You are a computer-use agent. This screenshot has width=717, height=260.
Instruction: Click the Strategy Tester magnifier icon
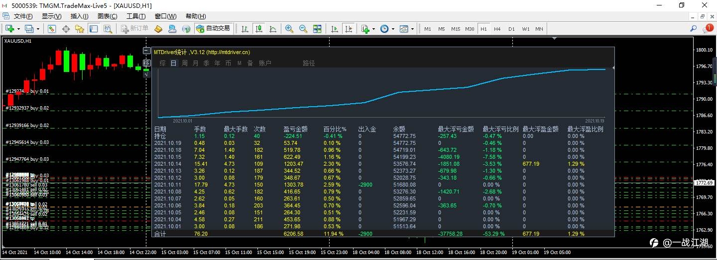click(107, 29)
